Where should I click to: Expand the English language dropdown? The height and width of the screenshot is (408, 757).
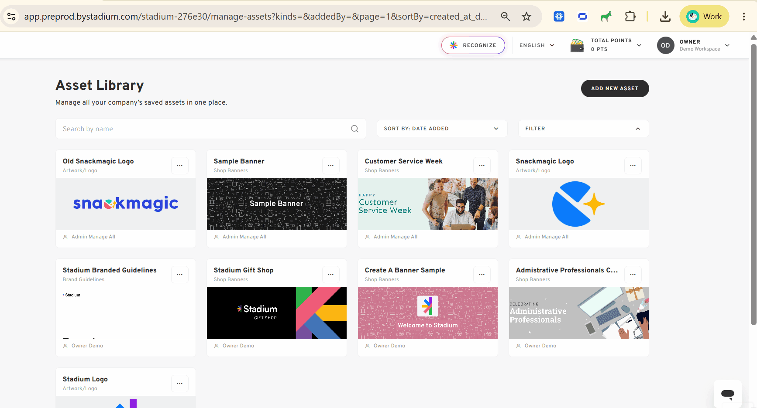pos(537,45)
